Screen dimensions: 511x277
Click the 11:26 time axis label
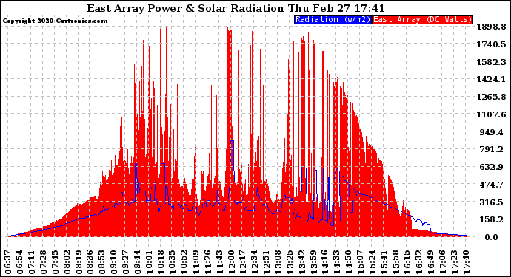tap(207, 262)
